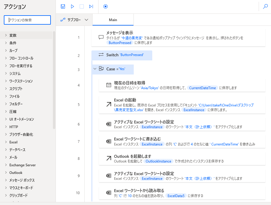This screenshot has height=205, width=271.
Task: Open search via the magnifier icon
Action: [x=265, y=6]
